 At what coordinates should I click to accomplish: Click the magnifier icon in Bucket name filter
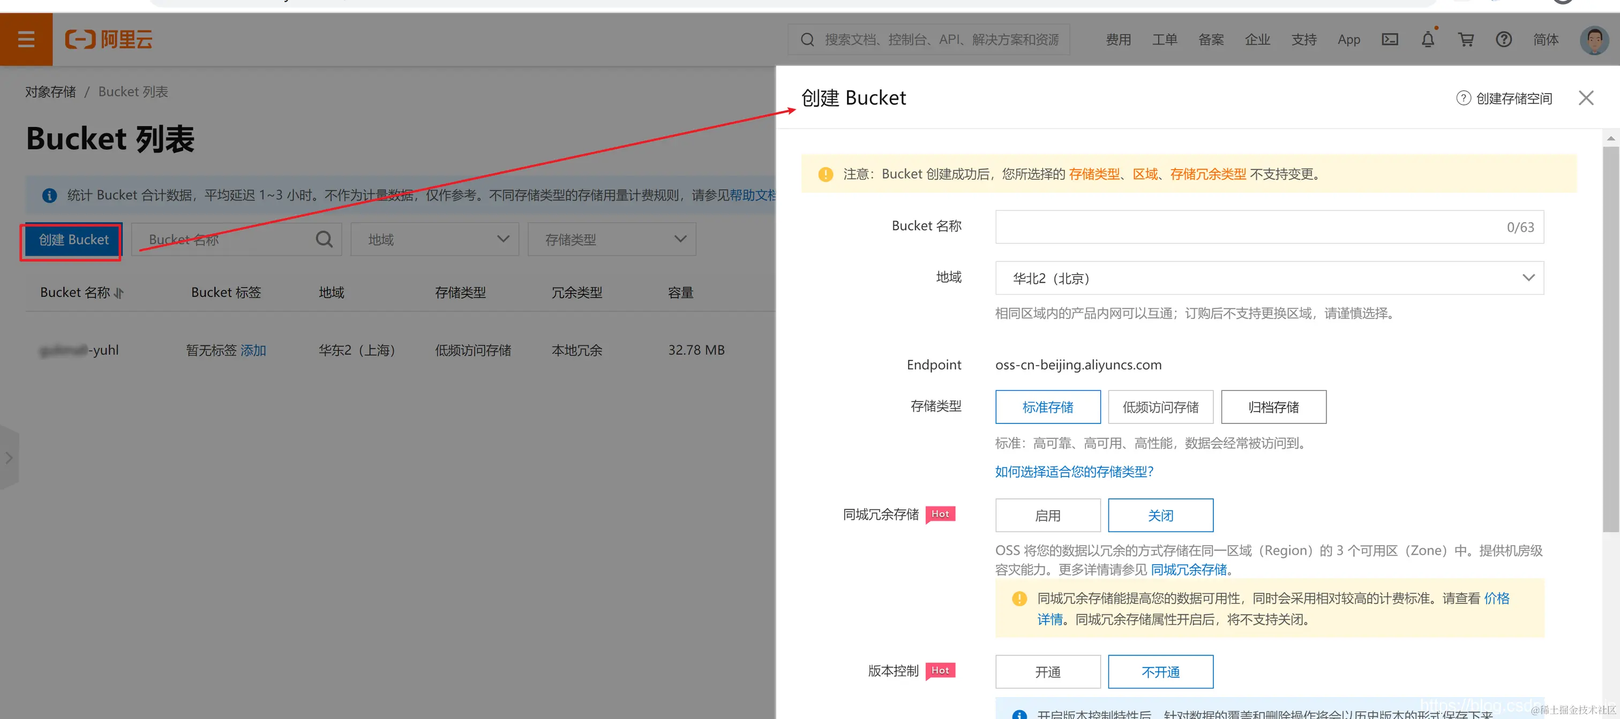click(324, 239)
